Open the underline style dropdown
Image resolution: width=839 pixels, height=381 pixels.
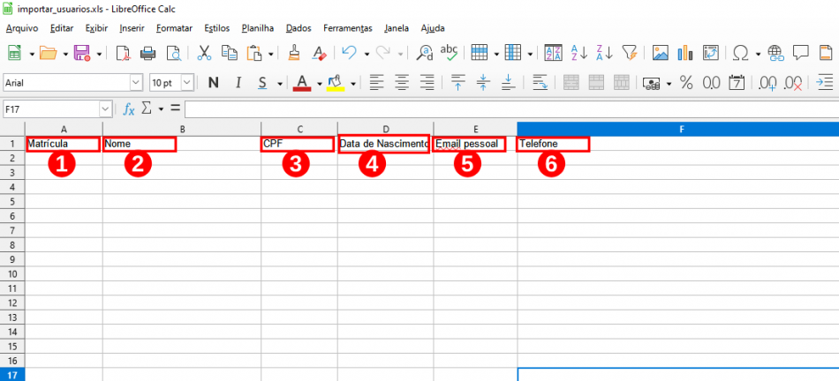click(x=280, y=84)
